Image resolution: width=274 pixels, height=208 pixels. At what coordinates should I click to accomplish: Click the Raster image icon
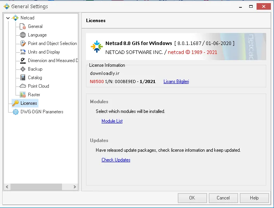tap(23, 95)
